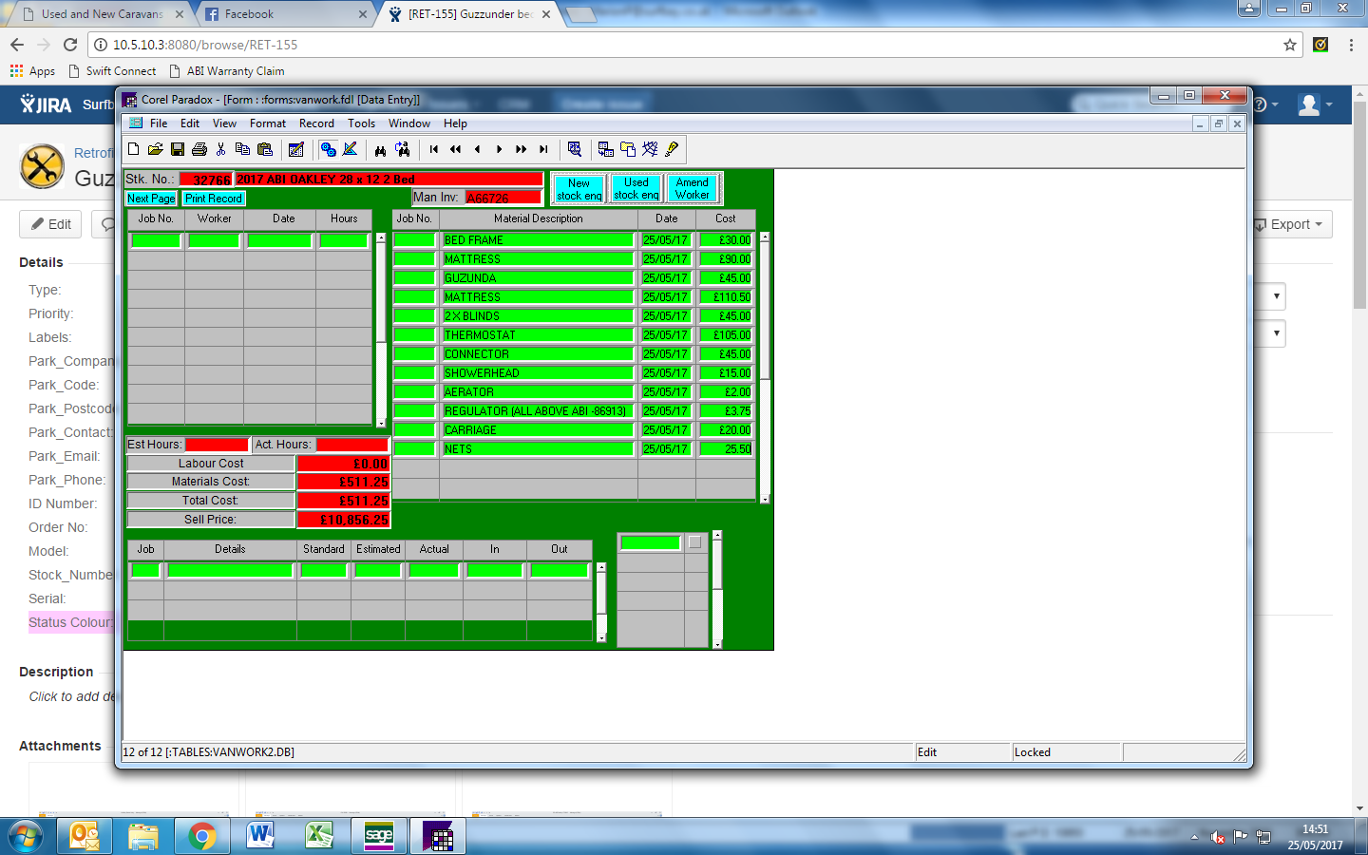This screenshot has height=855, width=1368.
Task: Go to last record using toolbar arrow
Action: [x=543, y=149]
